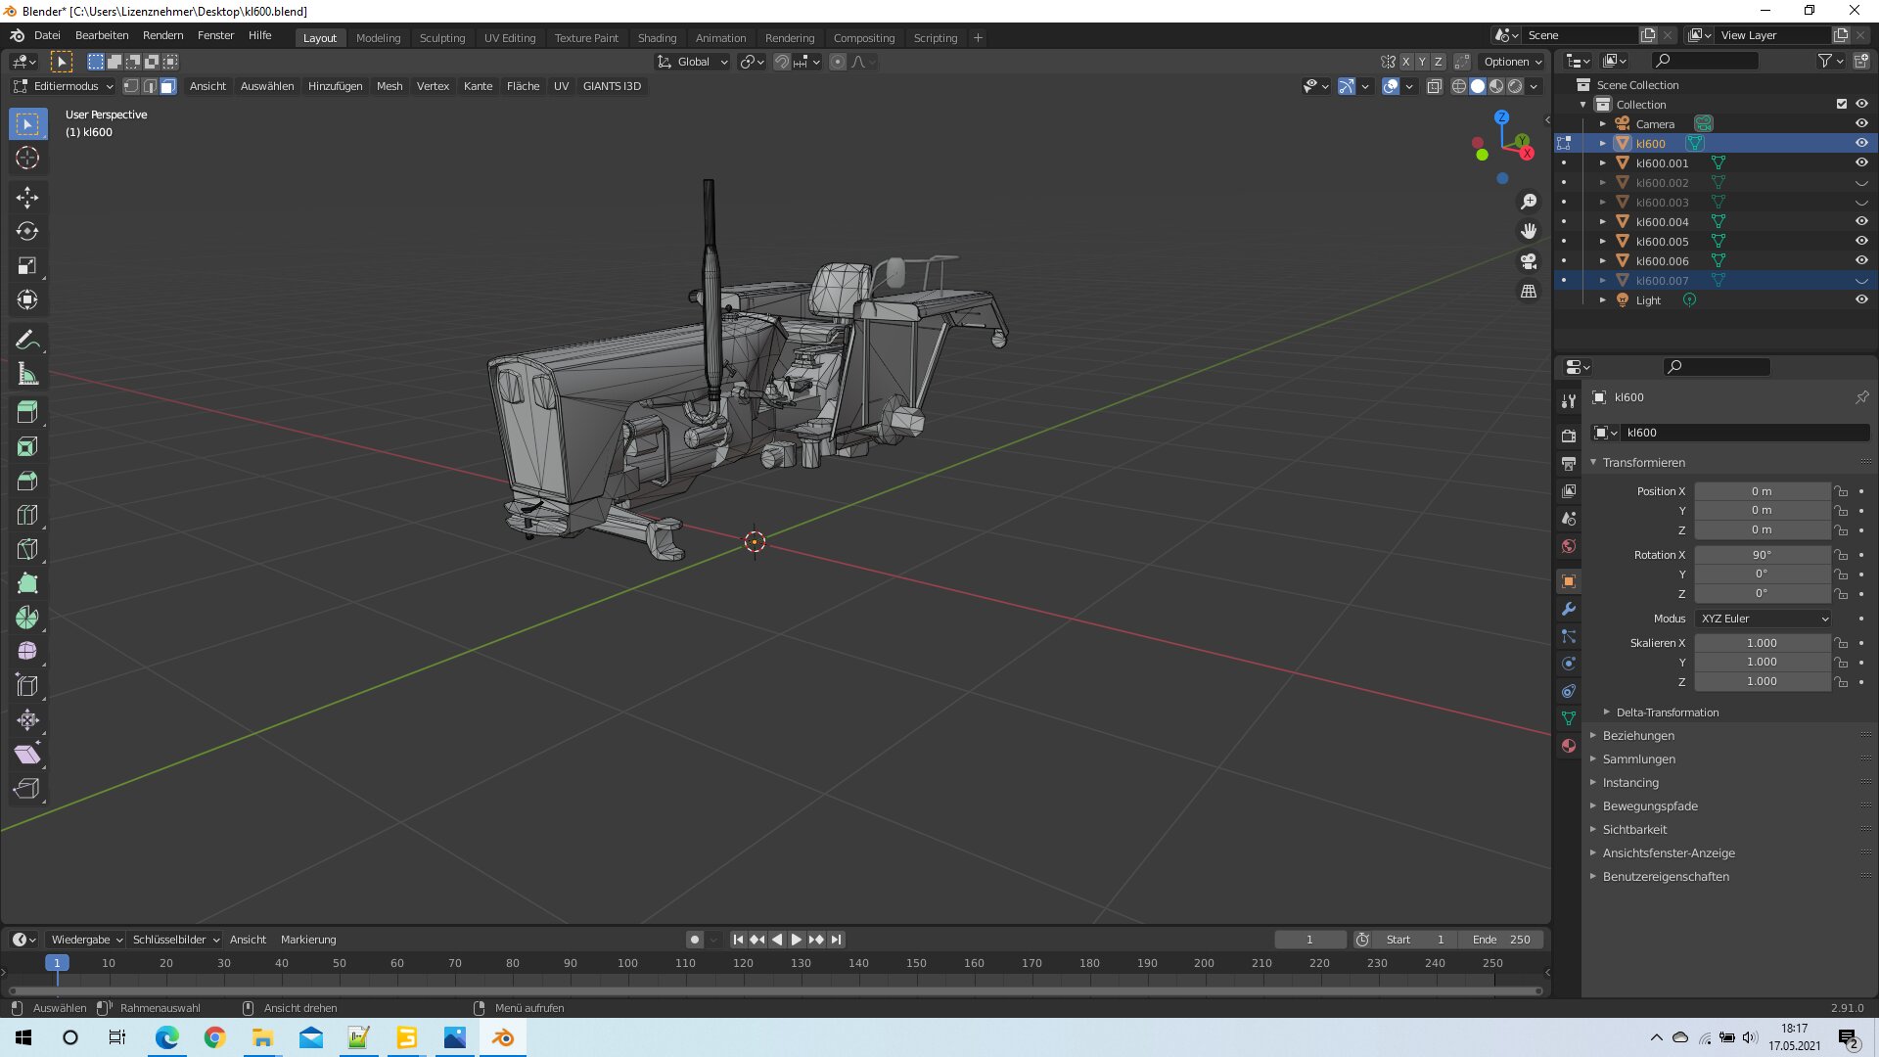The height and width of the screenshot is (1057, 1879).
Task: Open the Editiermodus mode dropdown
Action: [65, 86]
